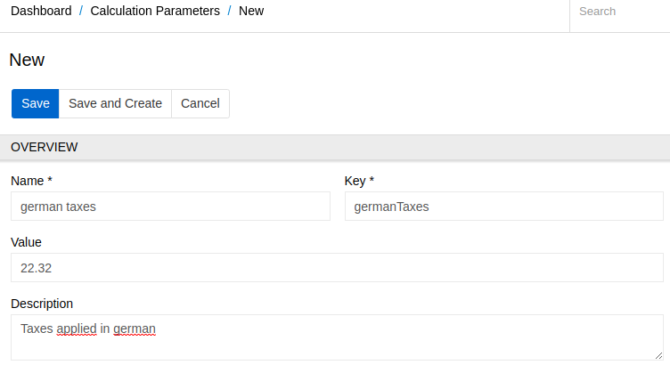Click the Value field showing 22.32
670x365 pixels.
click(x=337, y=268)
